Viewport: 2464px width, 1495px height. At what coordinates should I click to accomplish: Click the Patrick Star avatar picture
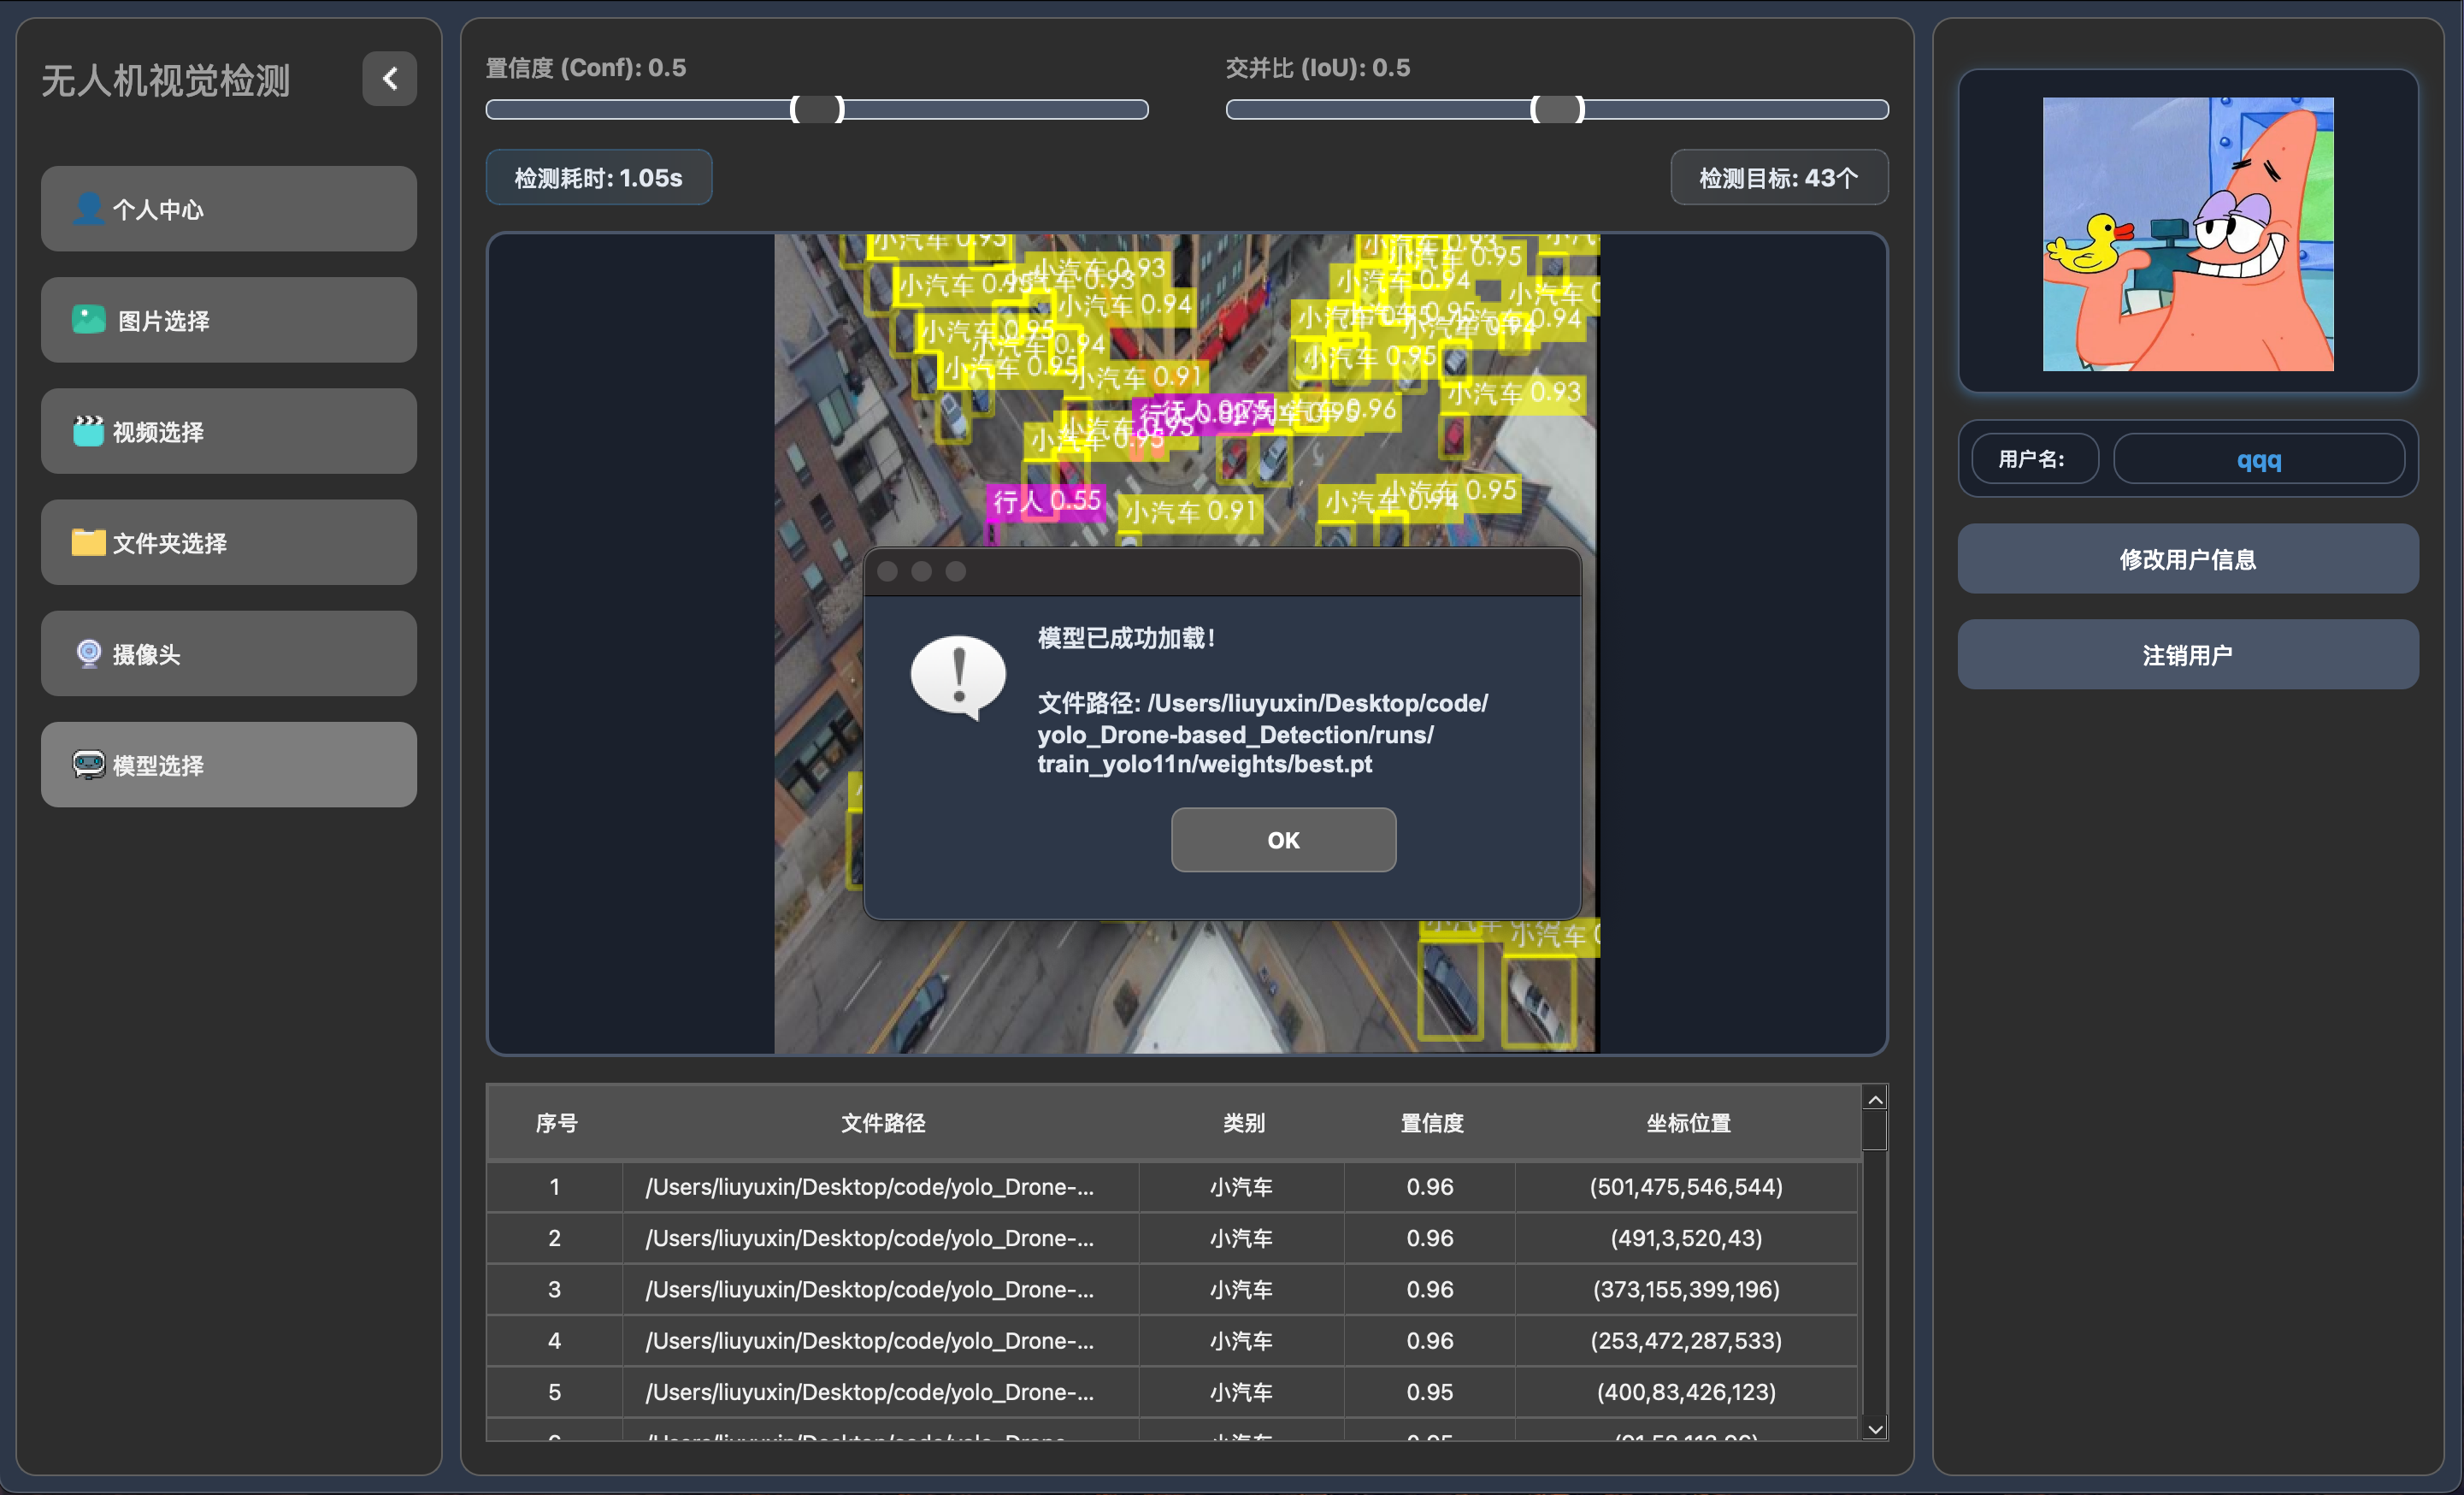2187,234
